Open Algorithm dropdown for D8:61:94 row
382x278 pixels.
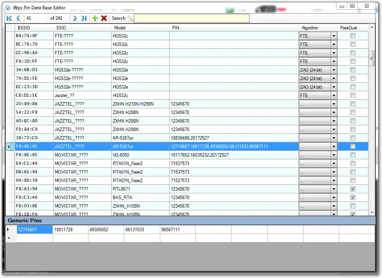tap(334, 172)
